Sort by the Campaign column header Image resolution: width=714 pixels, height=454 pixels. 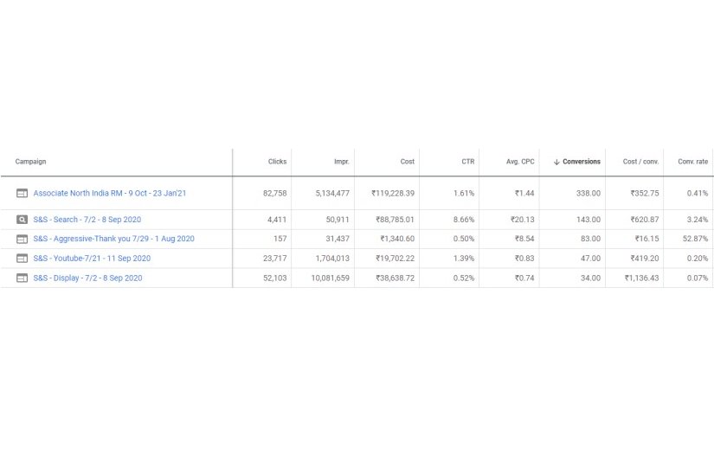pos(30,162)
